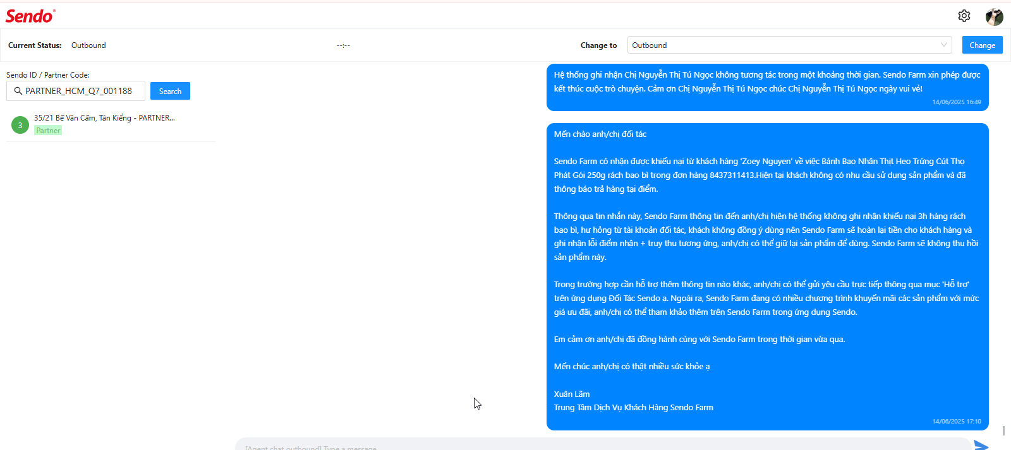1011x450 pixels.
Task: Click the green Partner tag
Action: tap(48, 131)
